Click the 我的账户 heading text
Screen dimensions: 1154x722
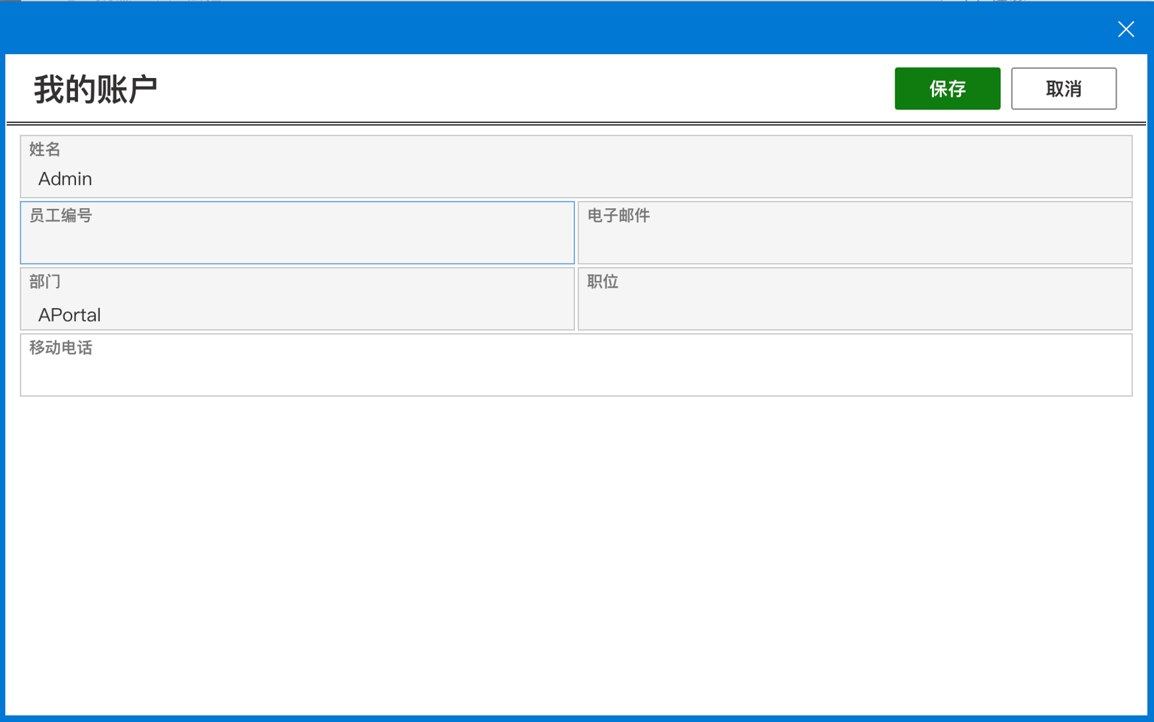click(95, 89)
